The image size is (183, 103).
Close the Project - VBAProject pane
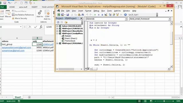pos(81,18)
